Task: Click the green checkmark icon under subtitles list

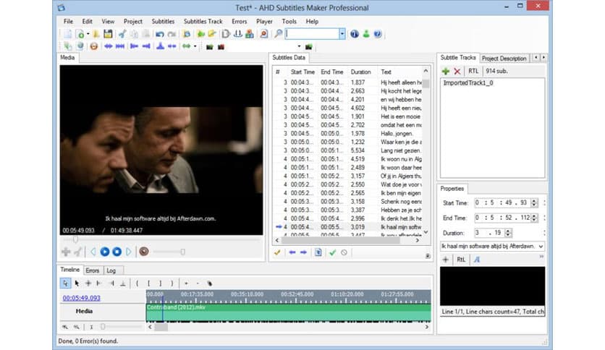Action: pos(333,252)
